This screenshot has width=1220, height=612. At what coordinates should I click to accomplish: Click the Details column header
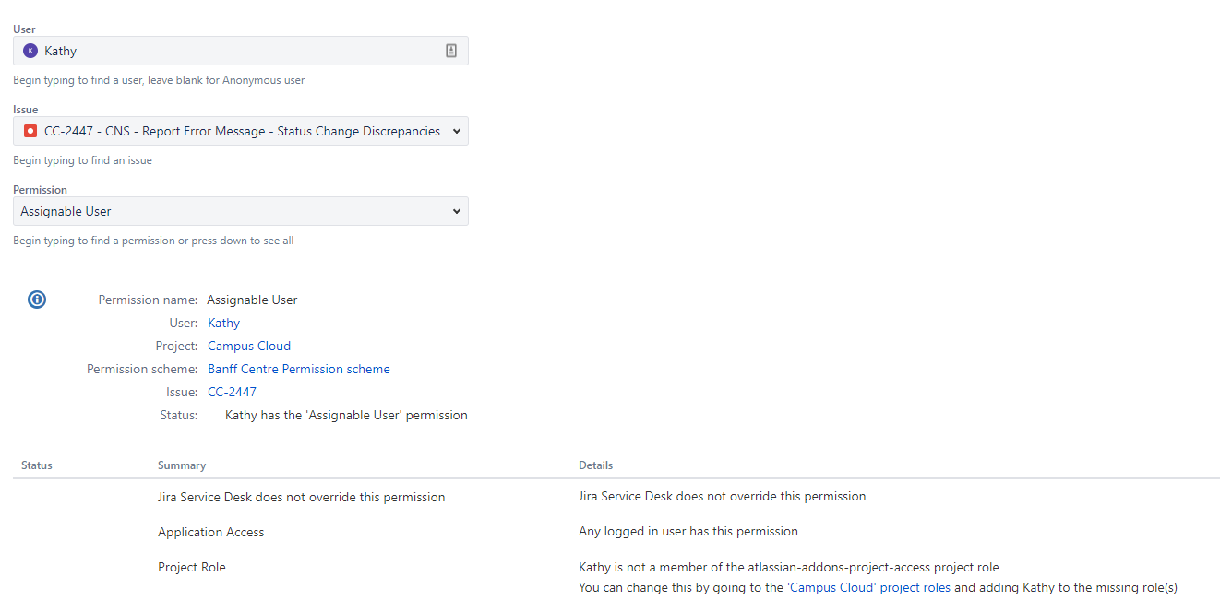[x=595, y=465]
